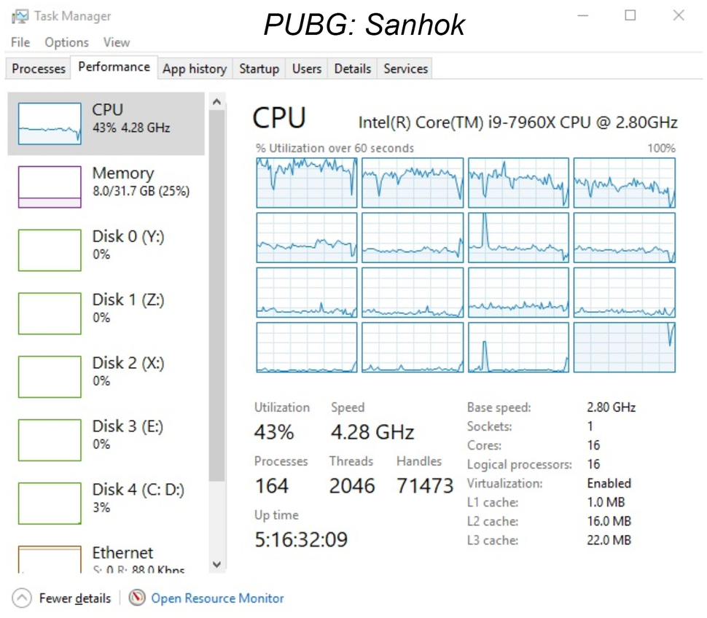Click the Task Manager title bar icon
Viewport: 707px width, 618px height.
pyautogui.click(x=21, y=15)
